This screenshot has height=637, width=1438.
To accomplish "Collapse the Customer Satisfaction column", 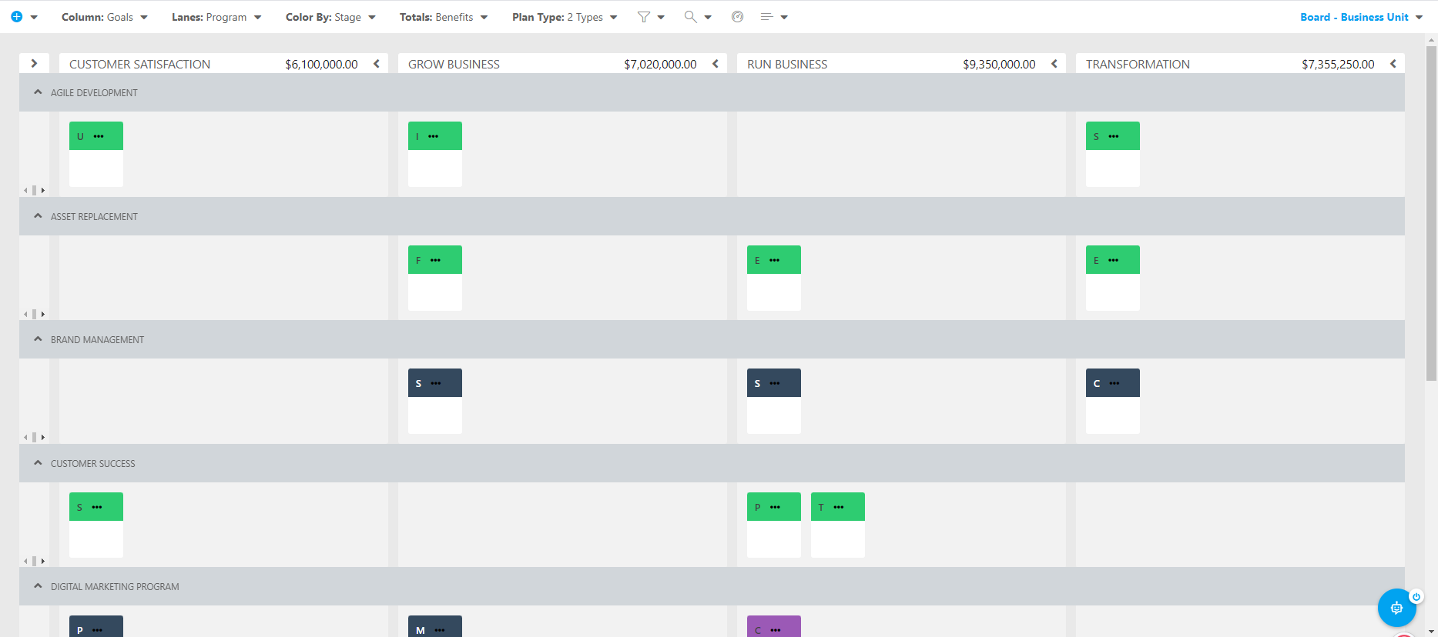I will point(377,64).
